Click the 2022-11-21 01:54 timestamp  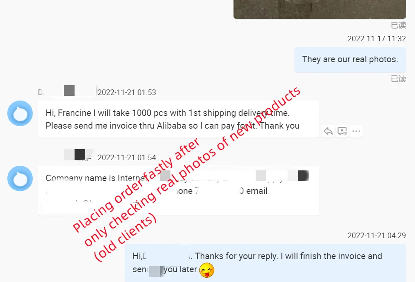tap(127, 158)
